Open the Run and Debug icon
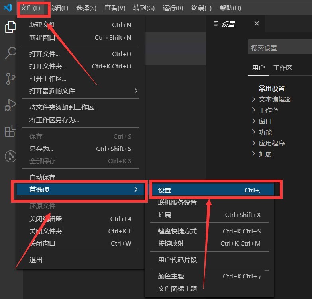Viewport: 312px width, 299px height. [x=10, y=105]
